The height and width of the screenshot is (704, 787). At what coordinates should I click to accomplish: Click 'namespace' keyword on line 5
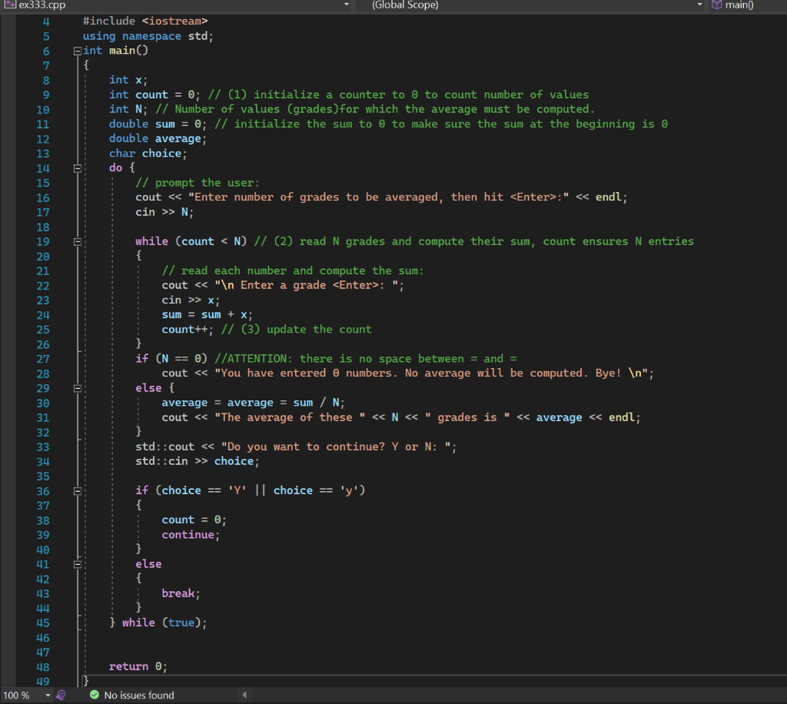pos(151,36)
